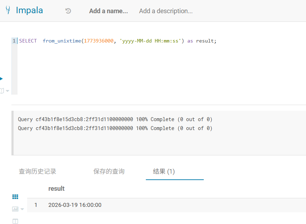Click the Impala logo icon
Viewport: 306px width, 224px height.
coord(8,10)
